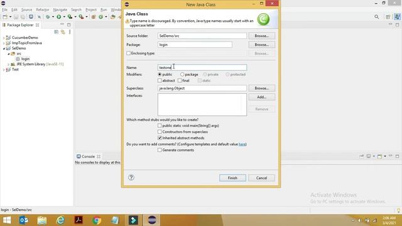402x226 pixels.
Task: Click the Pin Console icon
Action: coord(362,156)
